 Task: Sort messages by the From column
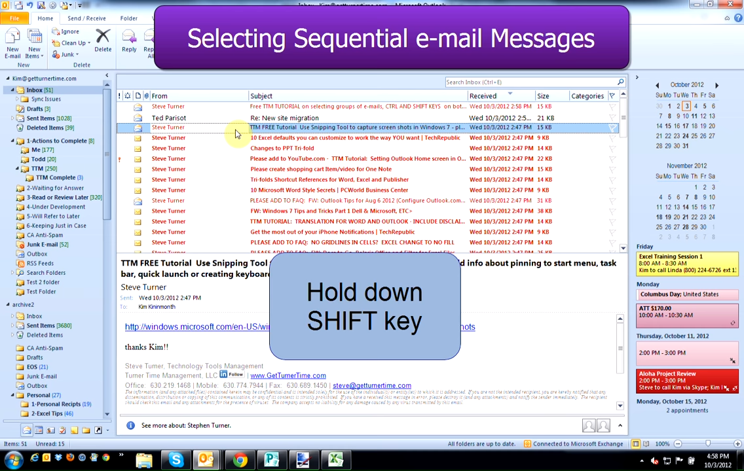[199, 96]
